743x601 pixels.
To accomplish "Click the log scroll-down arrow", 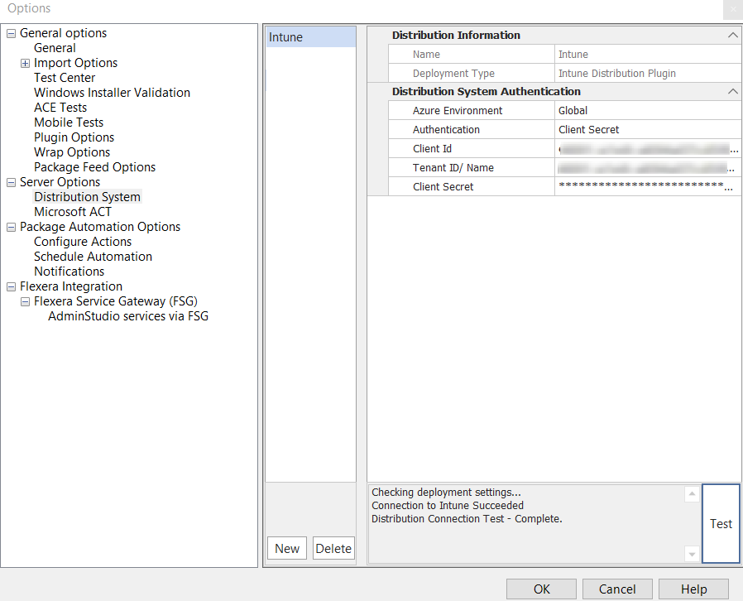I will pyautogui.click(x=692, y=553).
